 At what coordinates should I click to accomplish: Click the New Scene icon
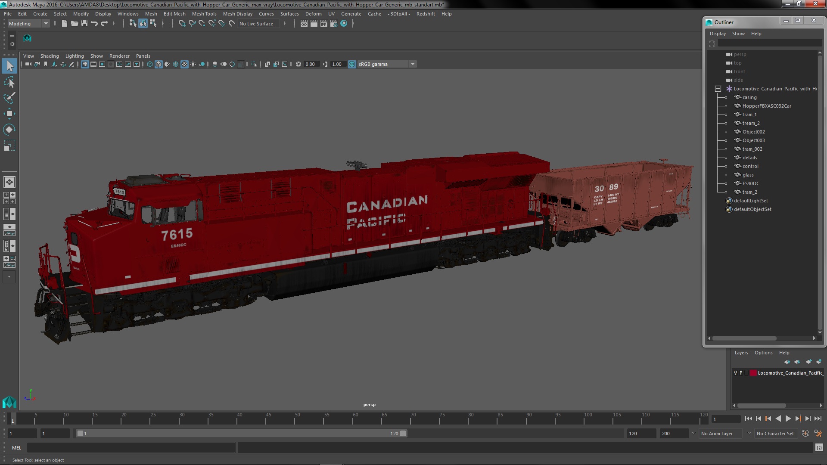click(x=64, y=24)
